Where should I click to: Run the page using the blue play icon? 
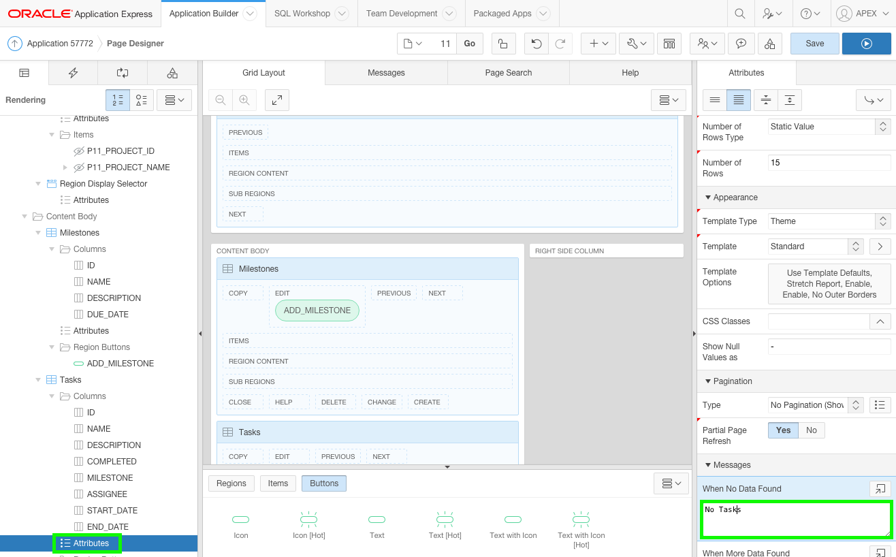point(866,42)
